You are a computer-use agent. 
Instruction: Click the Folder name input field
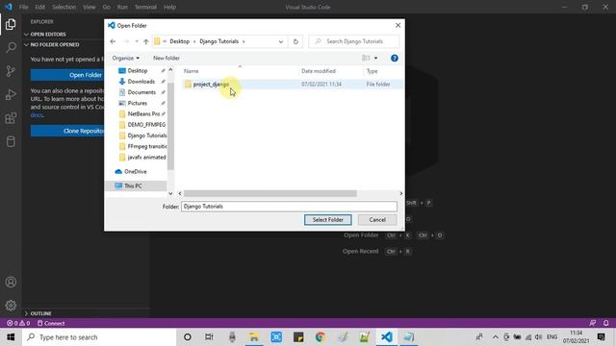(289, 207)
